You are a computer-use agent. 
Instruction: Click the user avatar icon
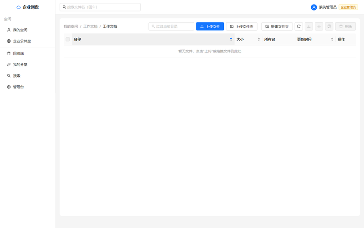click(314, 7)
